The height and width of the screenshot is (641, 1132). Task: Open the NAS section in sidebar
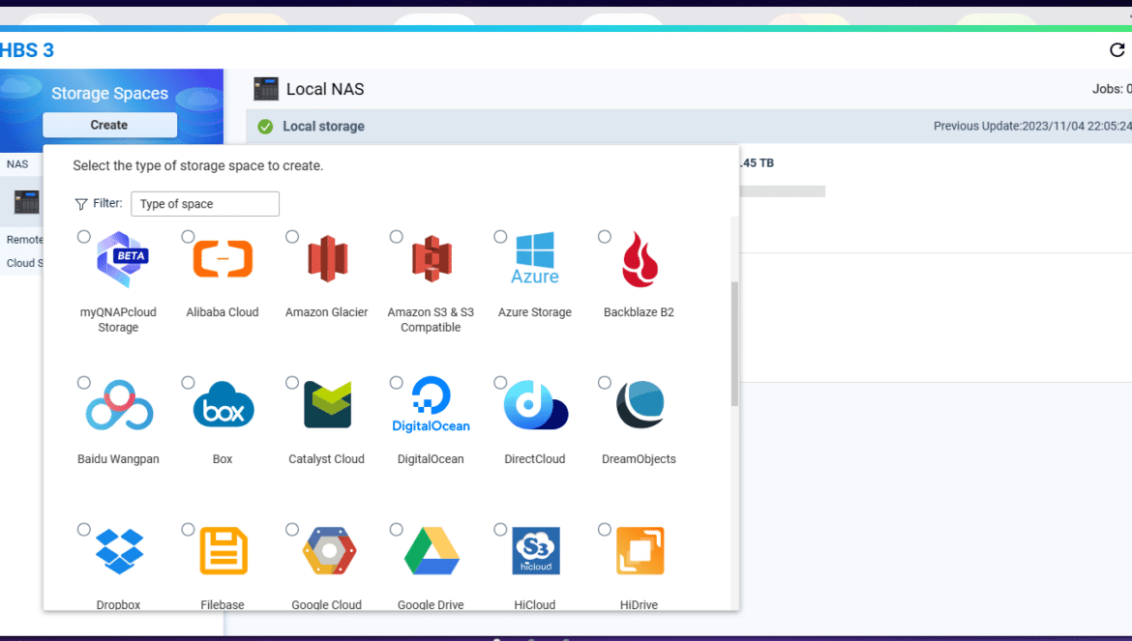[17, 163]
